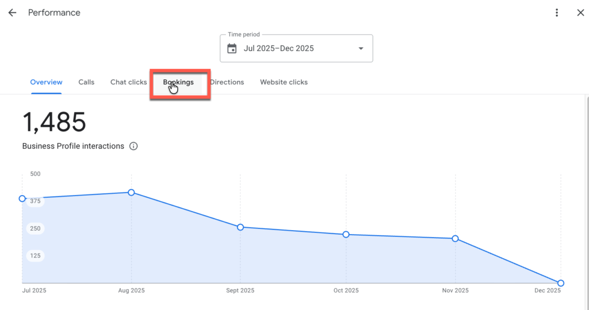
Task: Select the Sept 2025 chart data point
Action: pyautogui.click(x=240, y=227)
